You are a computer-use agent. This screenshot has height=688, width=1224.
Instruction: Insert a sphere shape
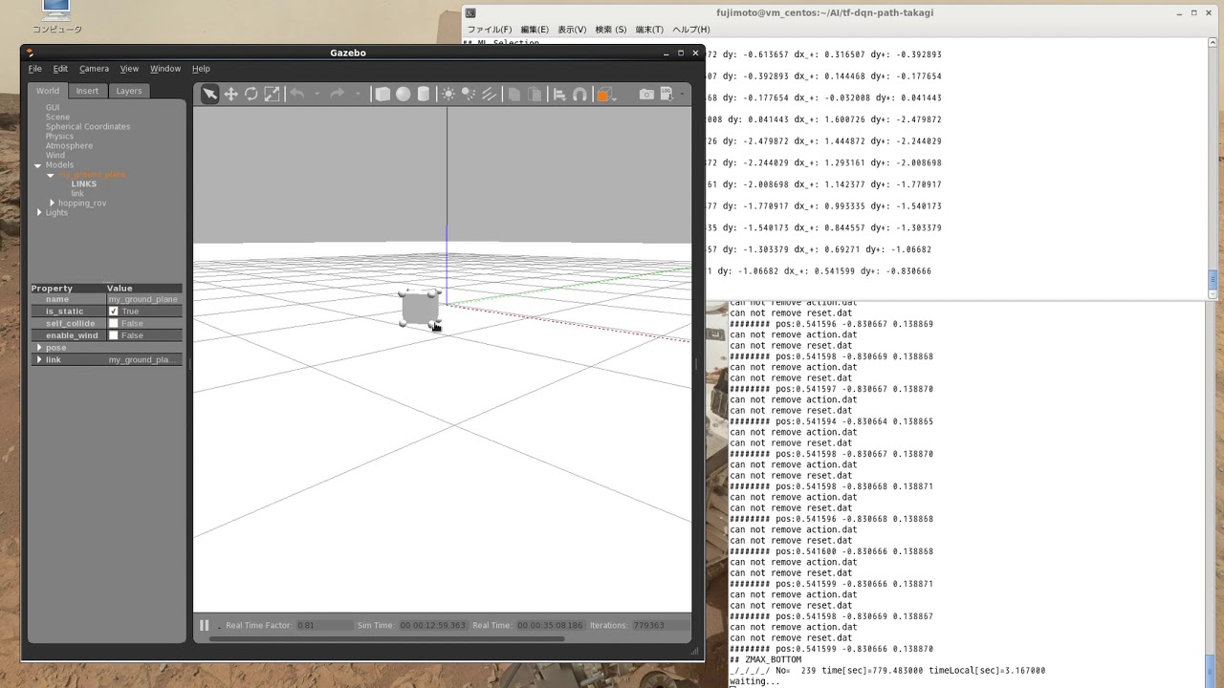[x=404, y=94]
